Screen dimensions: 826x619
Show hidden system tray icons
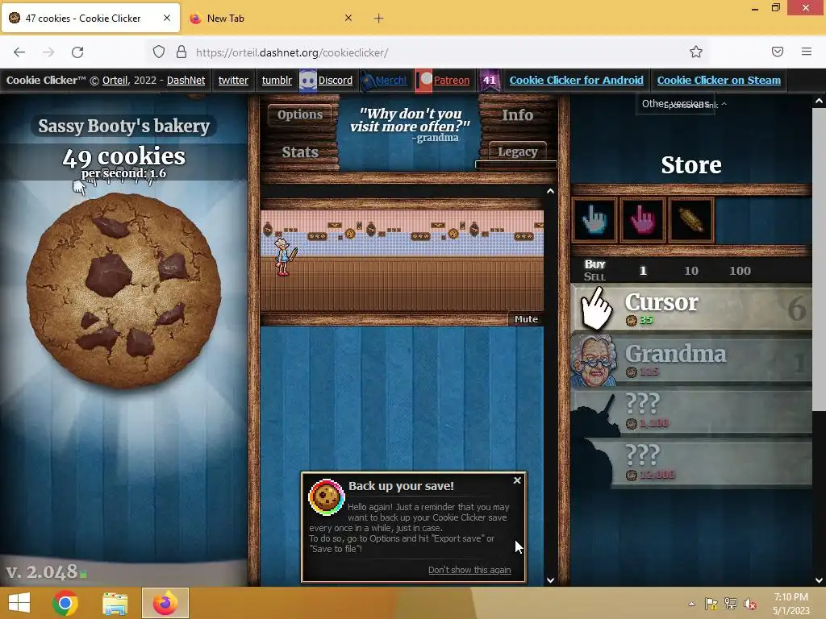coord(691,604)
